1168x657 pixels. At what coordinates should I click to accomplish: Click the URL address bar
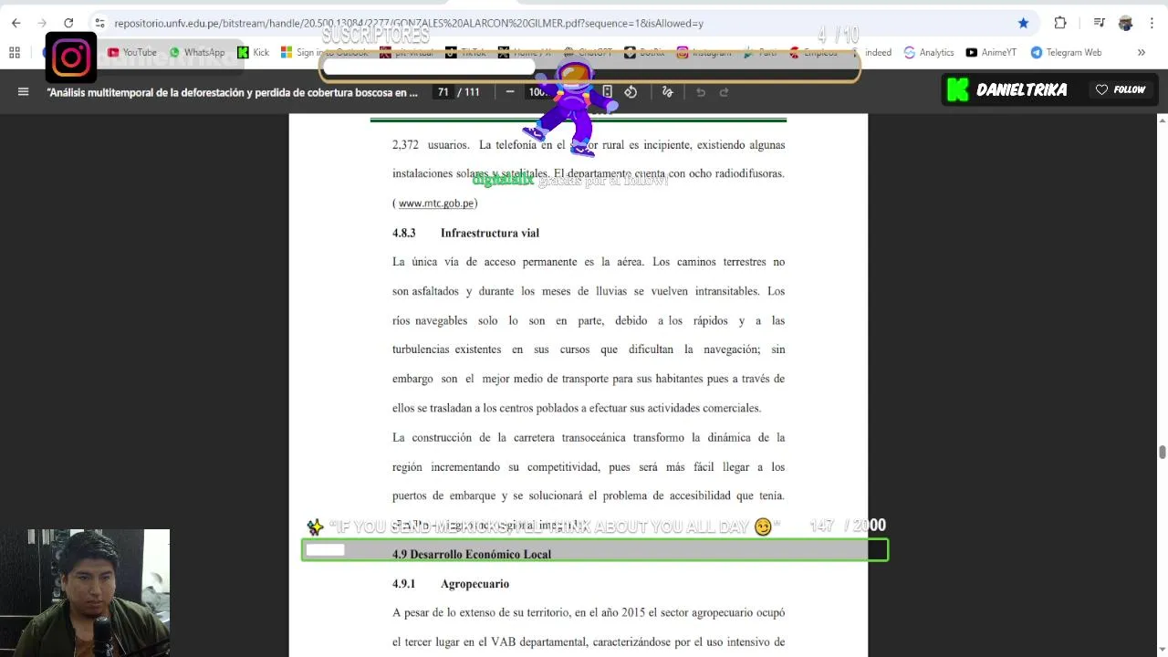547,23
